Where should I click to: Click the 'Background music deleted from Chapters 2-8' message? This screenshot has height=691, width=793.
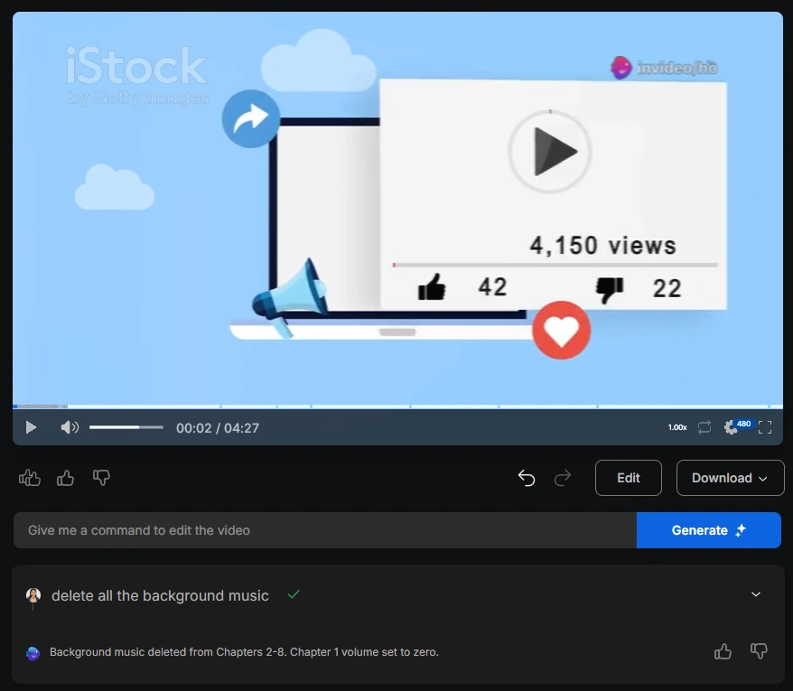click(244, 652)
